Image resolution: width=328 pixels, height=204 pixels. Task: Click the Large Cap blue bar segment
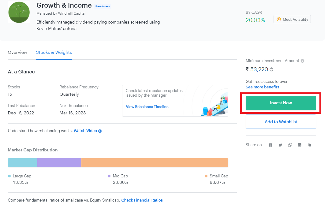click(22, 162)
